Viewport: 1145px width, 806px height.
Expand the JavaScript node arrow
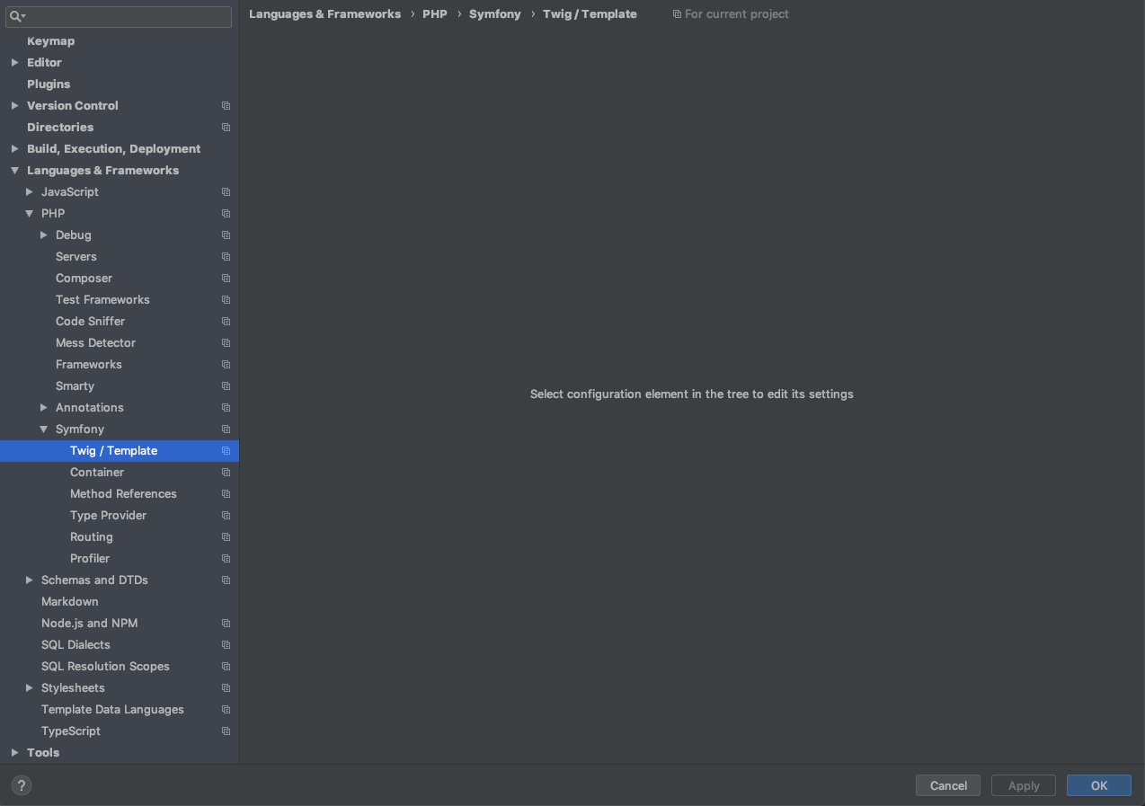[29, 192]
